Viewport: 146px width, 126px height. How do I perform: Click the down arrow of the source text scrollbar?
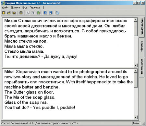(136, 65)
